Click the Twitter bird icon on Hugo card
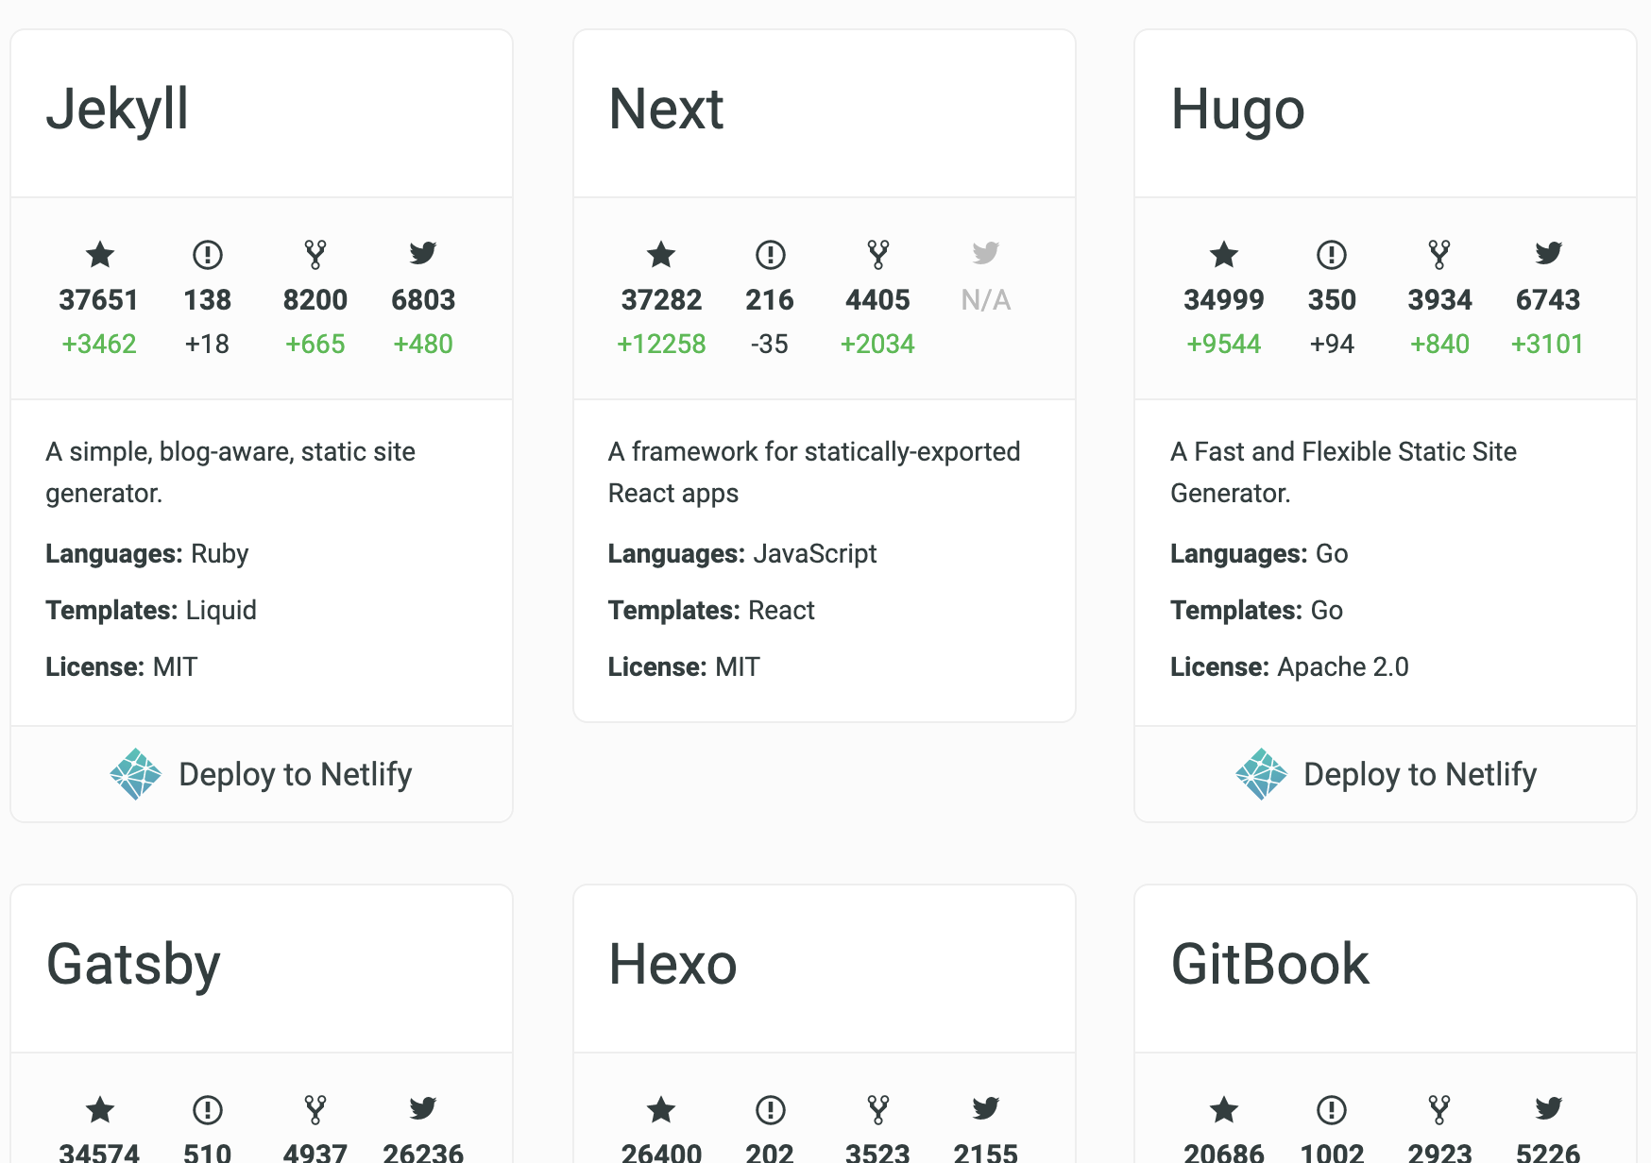 pyautogui.click(x=1548, y=253)
